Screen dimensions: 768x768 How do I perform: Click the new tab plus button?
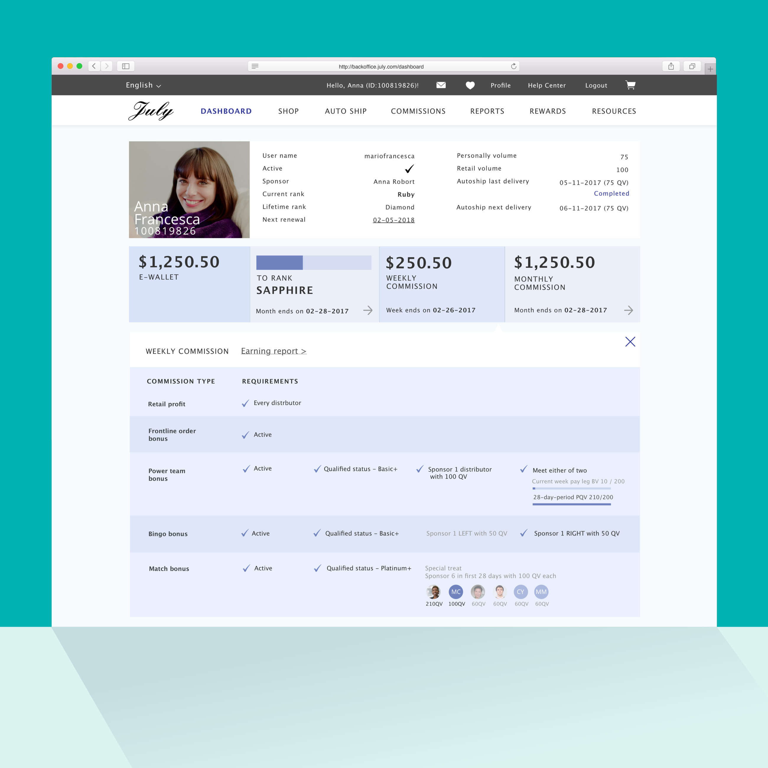pyautogui.click(x=710, y=69)
